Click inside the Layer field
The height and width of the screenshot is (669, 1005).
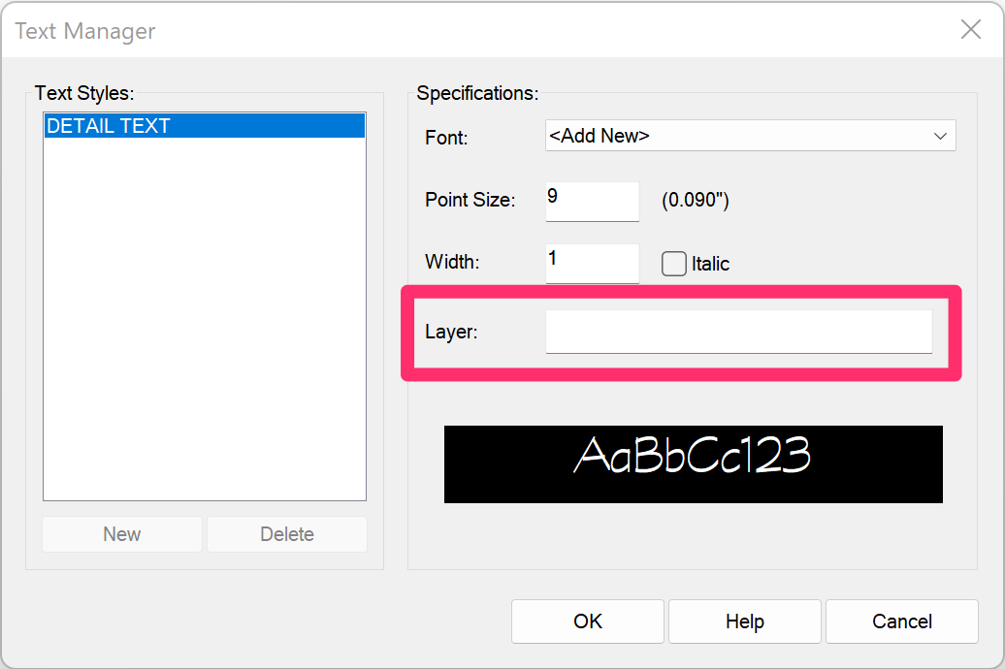(x=738, y=331)
